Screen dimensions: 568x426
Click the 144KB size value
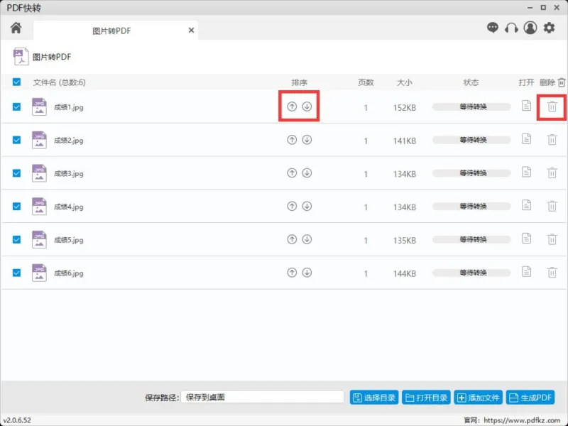(405, 273)
